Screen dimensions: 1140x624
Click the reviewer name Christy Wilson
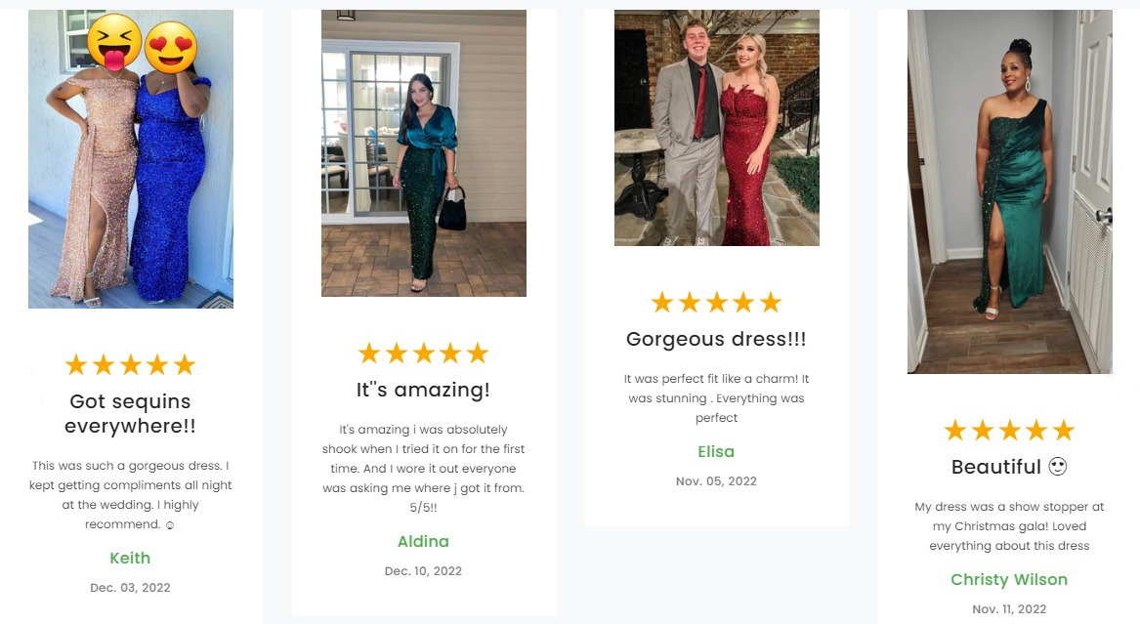tap(1009, 579)
